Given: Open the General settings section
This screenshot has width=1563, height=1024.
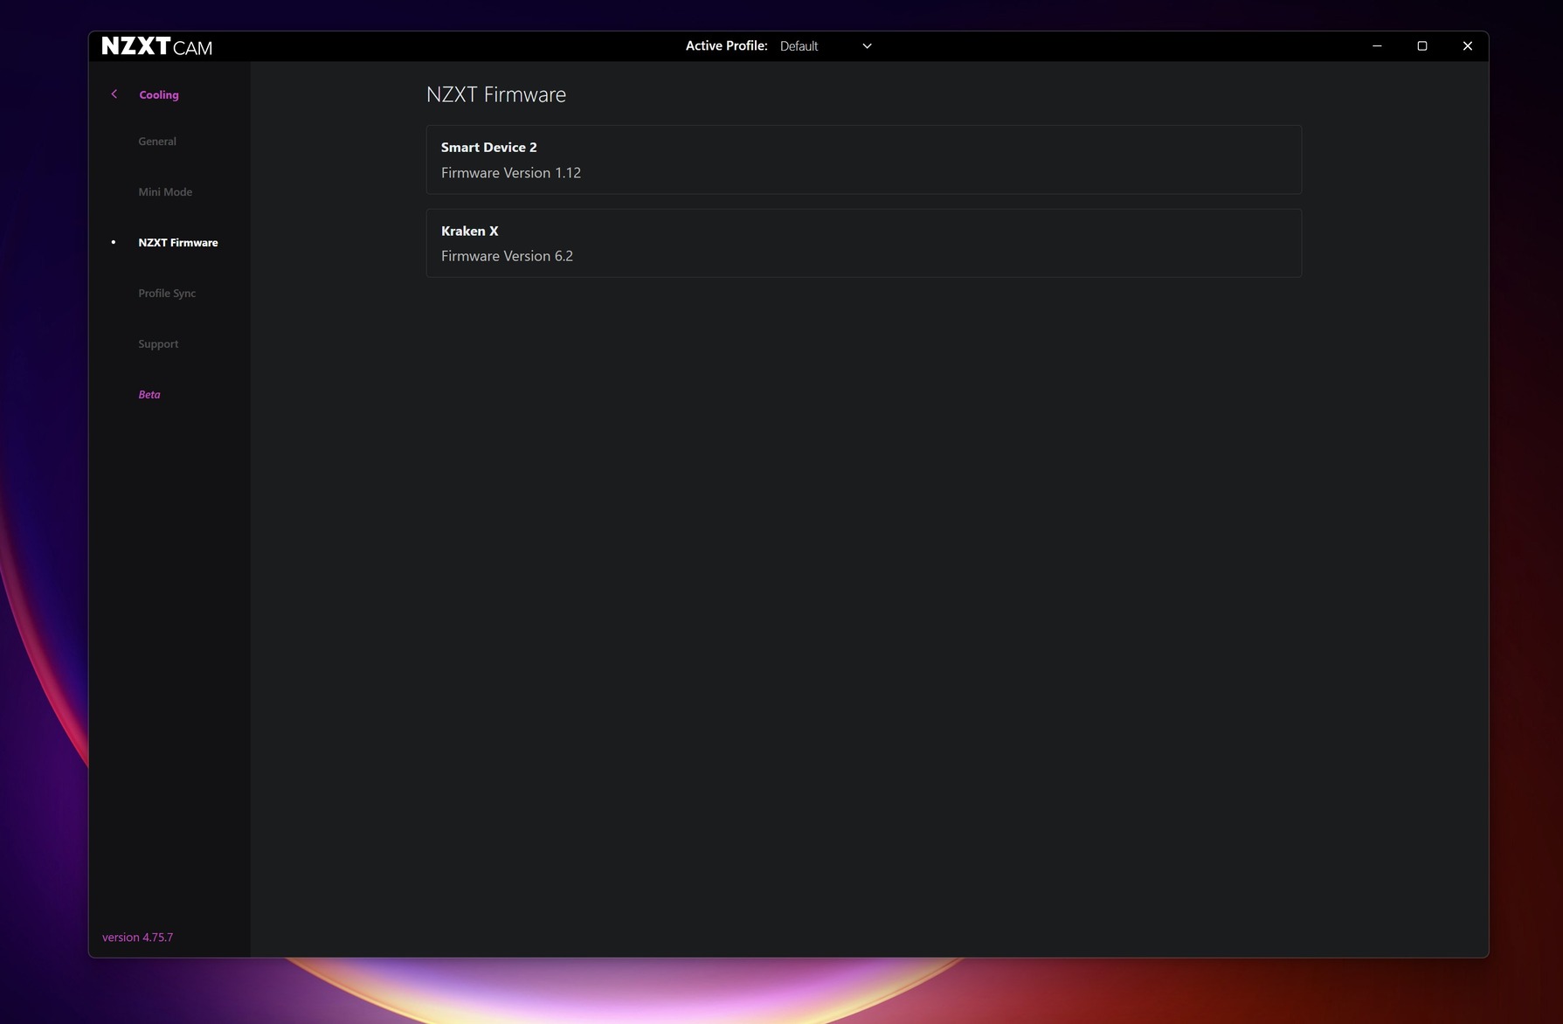Looking at the screenshot, I should point(157,142).
